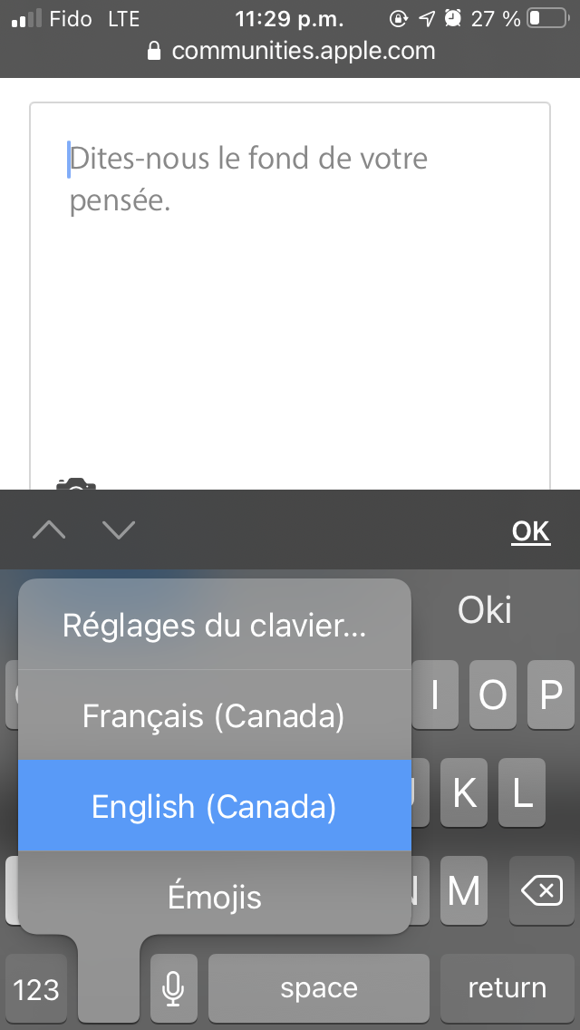Image resolution: width=580 pixels, height=1030 pixels.
Task: Select English (Canada) keyboard
Action: pyautogui.click(x=215, y=806)
